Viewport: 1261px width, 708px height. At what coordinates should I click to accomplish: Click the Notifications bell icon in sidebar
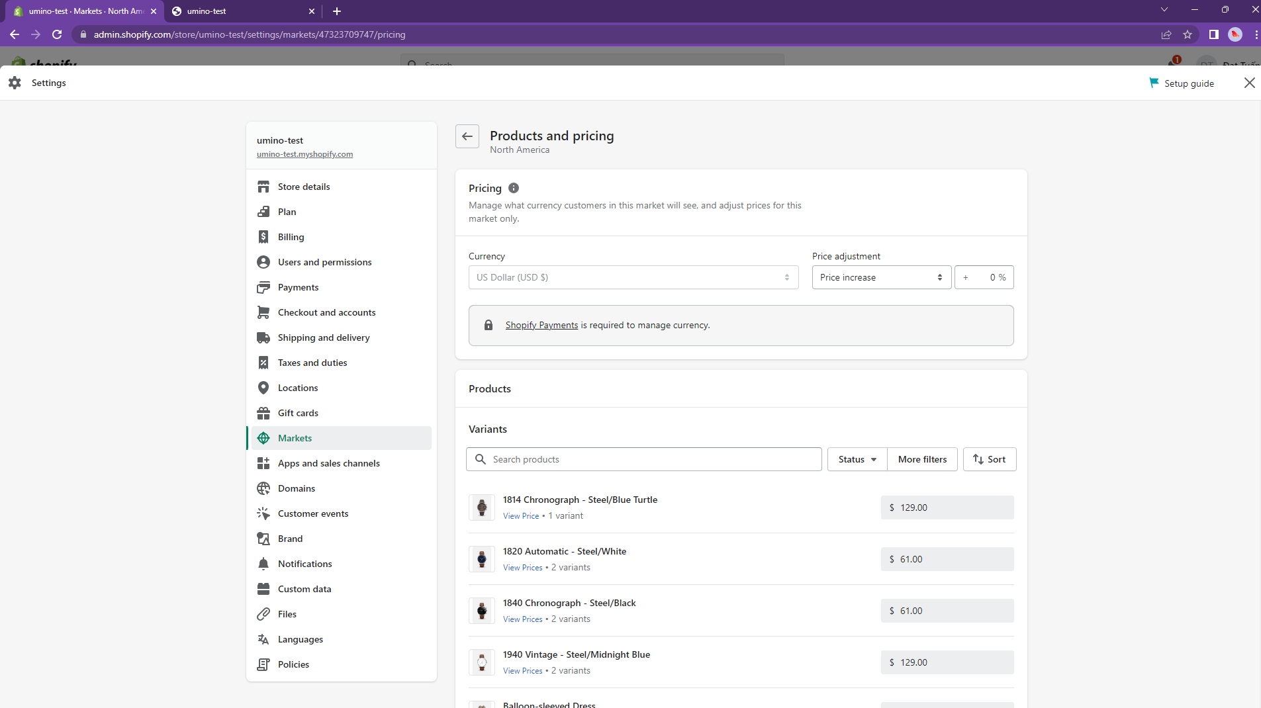[263, 564]
